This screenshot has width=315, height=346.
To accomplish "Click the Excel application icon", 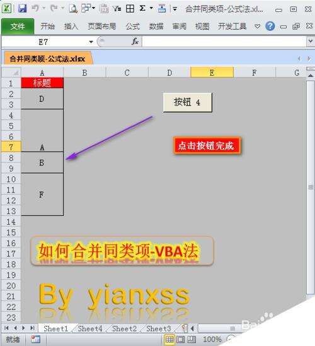I will coord(6,9).
